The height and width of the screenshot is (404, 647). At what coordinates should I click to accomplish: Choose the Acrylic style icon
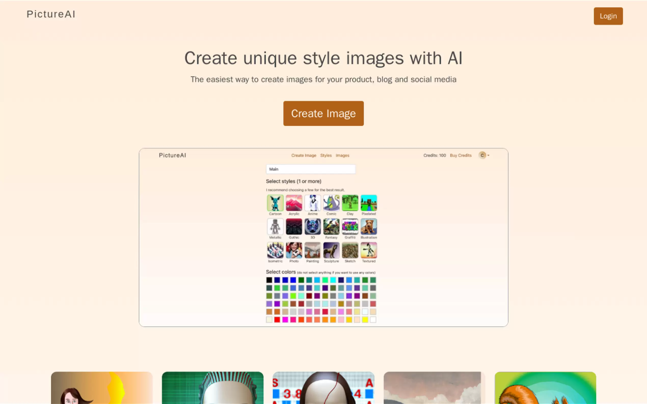tap(294, 203)
